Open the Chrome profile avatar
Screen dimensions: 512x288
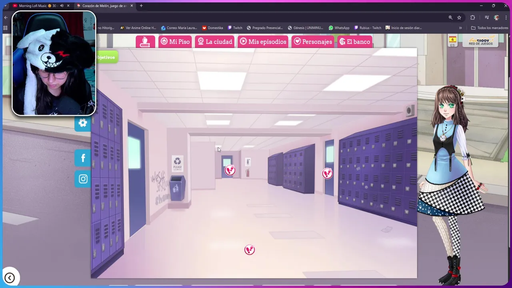click(x=496, y=18)
